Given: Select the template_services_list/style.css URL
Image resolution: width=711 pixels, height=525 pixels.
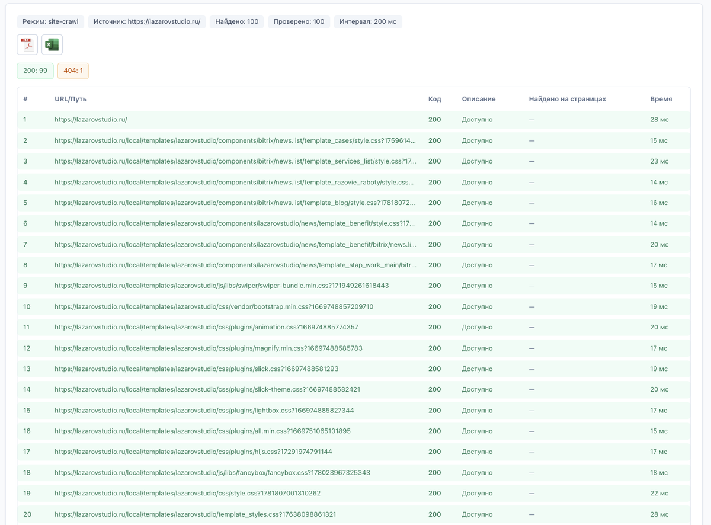Looking at the screenshot, I should (x=235, y=161).
